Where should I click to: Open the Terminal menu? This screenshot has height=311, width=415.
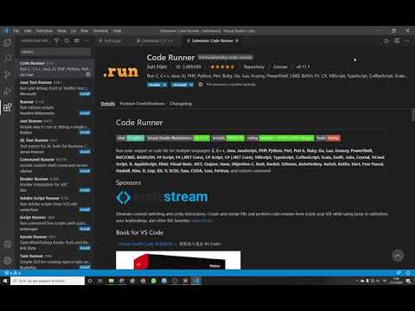click(100, 31)
